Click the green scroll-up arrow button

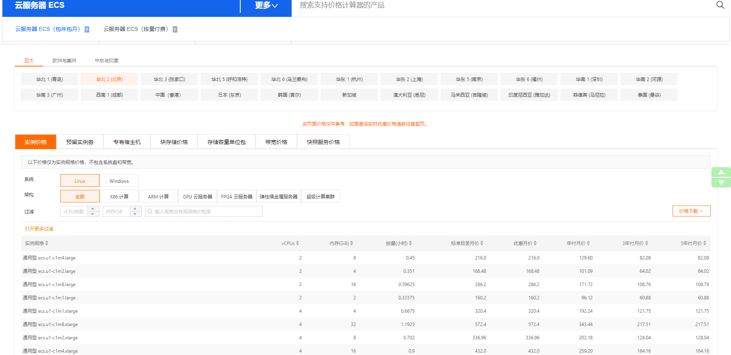(x=721, y=172)
